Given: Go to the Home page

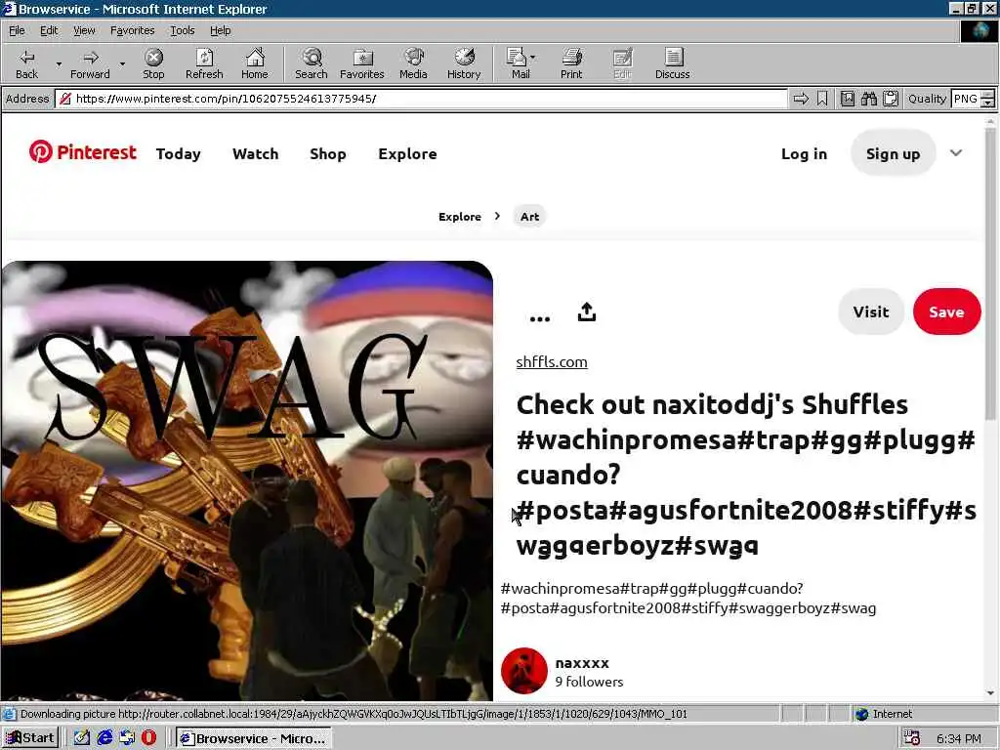Looking at the screenshot, I should (x=255, y=63).
